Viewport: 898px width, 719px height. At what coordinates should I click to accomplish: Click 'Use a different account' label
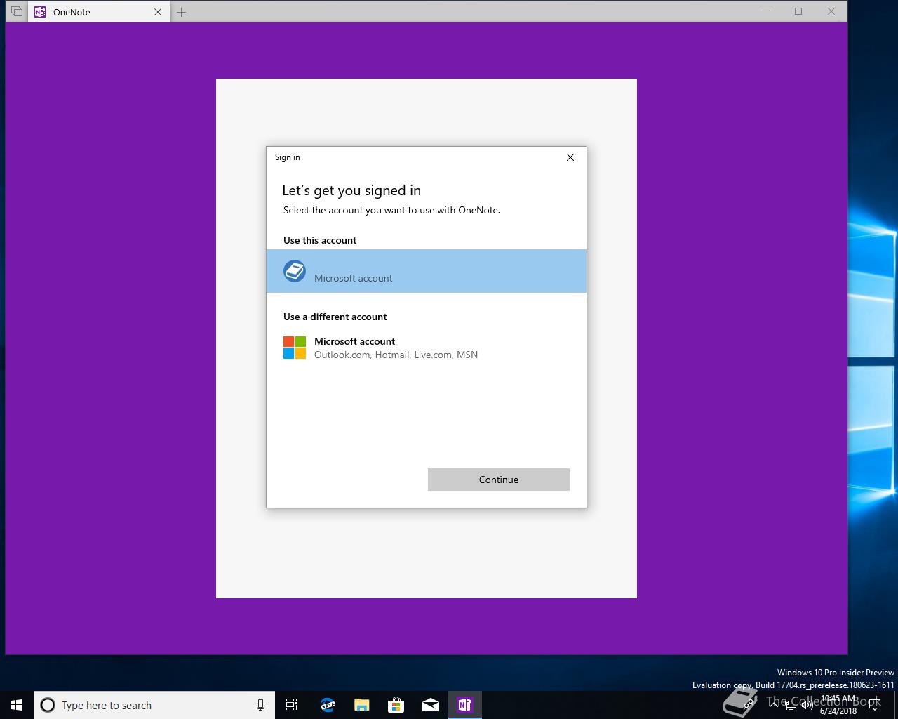[x=335, y=317]
